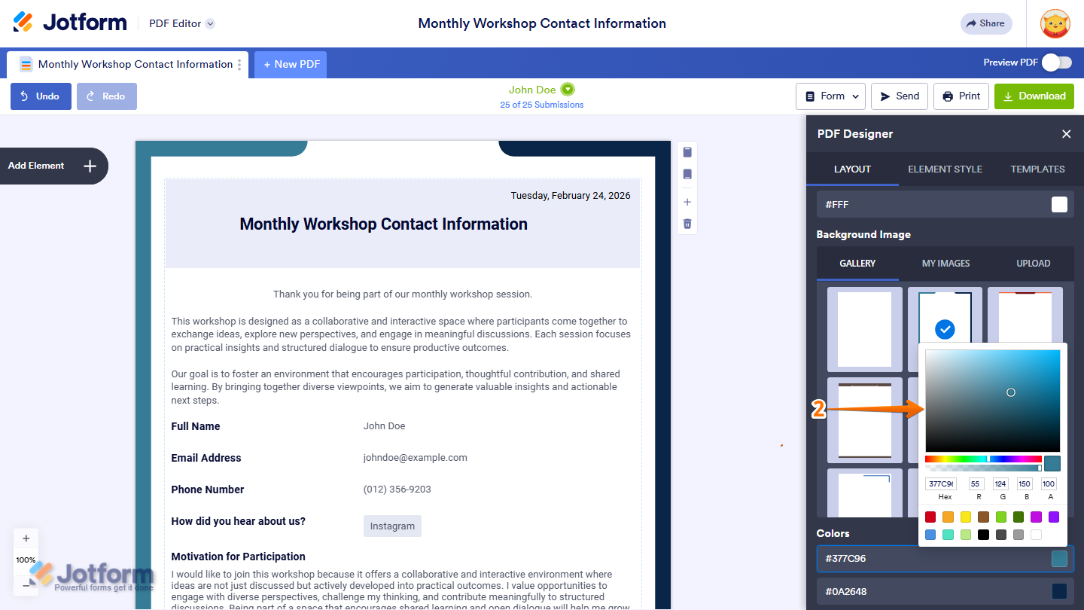Viewport: 1084px width, 610px height.
Task: Open the document tab's three-dot options menu
Action: pos(240,65)
